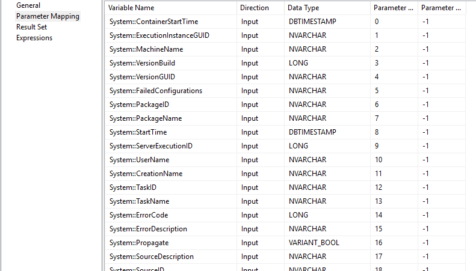Open the General page in sidebar
This screenshot has width=476, height=271.
pos(28,5)
